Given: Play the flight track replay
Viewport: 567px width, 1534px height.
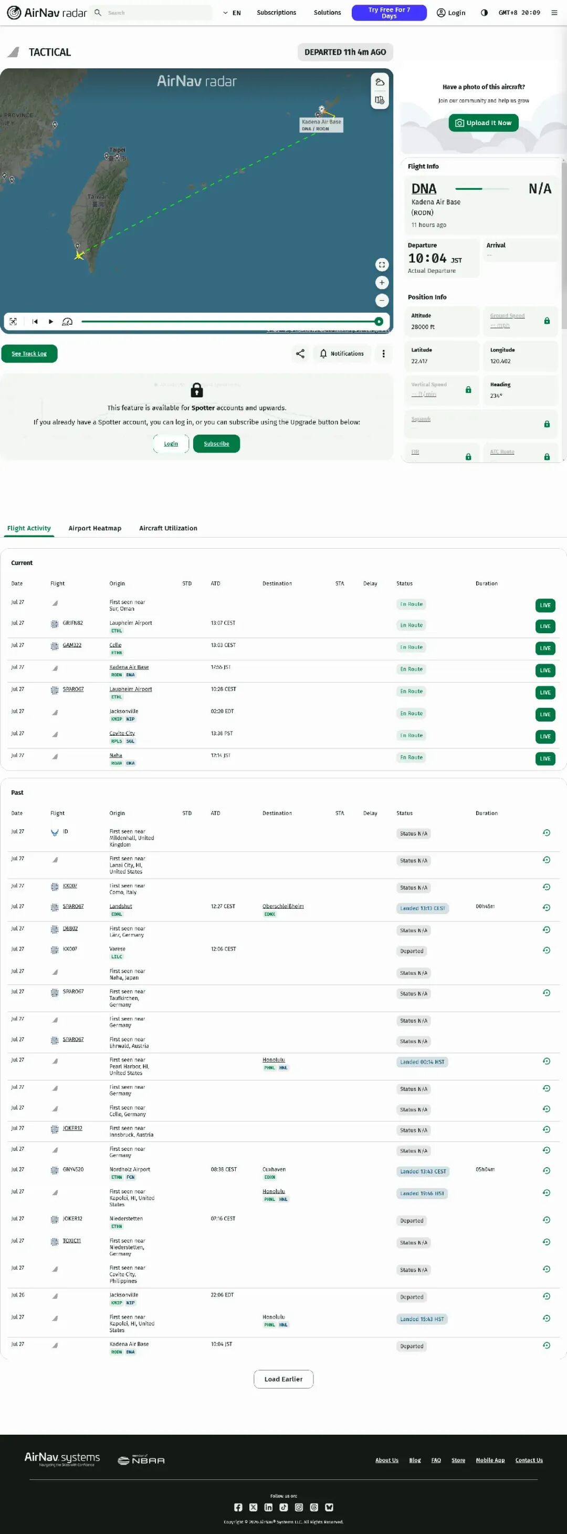Looking at the screenshot, I should coord(50,322).
